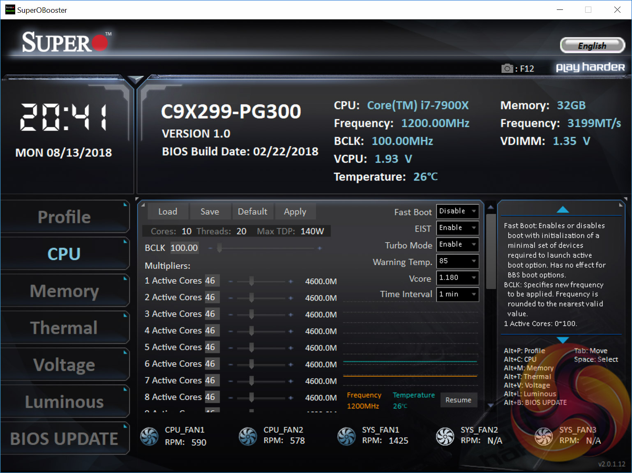This screenshot has width=632, height=473.
Task: Go to the Thermal tab
Action: tap(65, 328)
